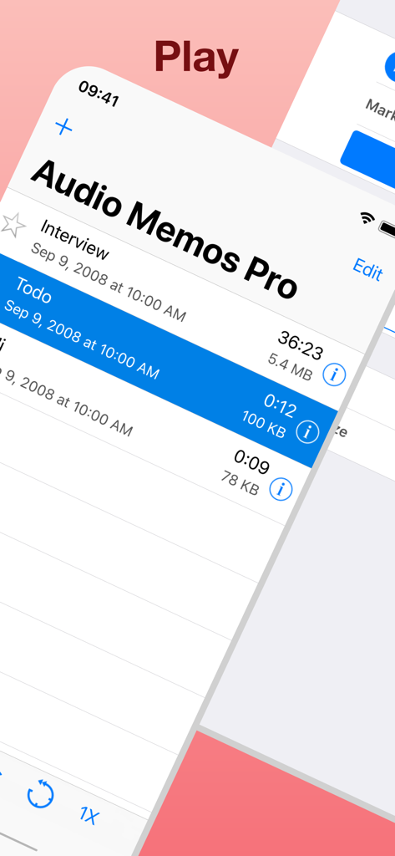The height and width of the screenshot is (856, 395).
Task: Tap the Edit button
Action: pyautogui.click(x=367, y=268)
